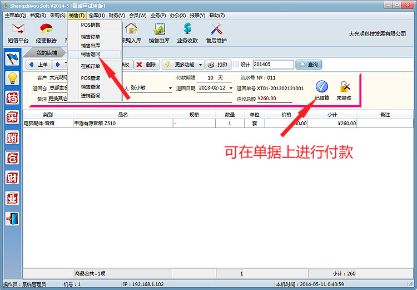
Task: Click the 销售出库 toolbar icon
Action: (x=160, y=32)
